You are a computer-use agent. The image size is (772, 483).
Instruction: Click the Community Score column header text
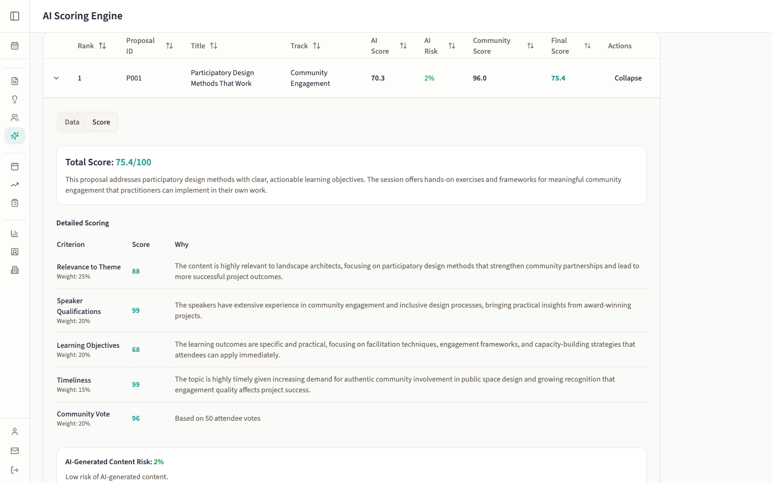coord(492,46)
